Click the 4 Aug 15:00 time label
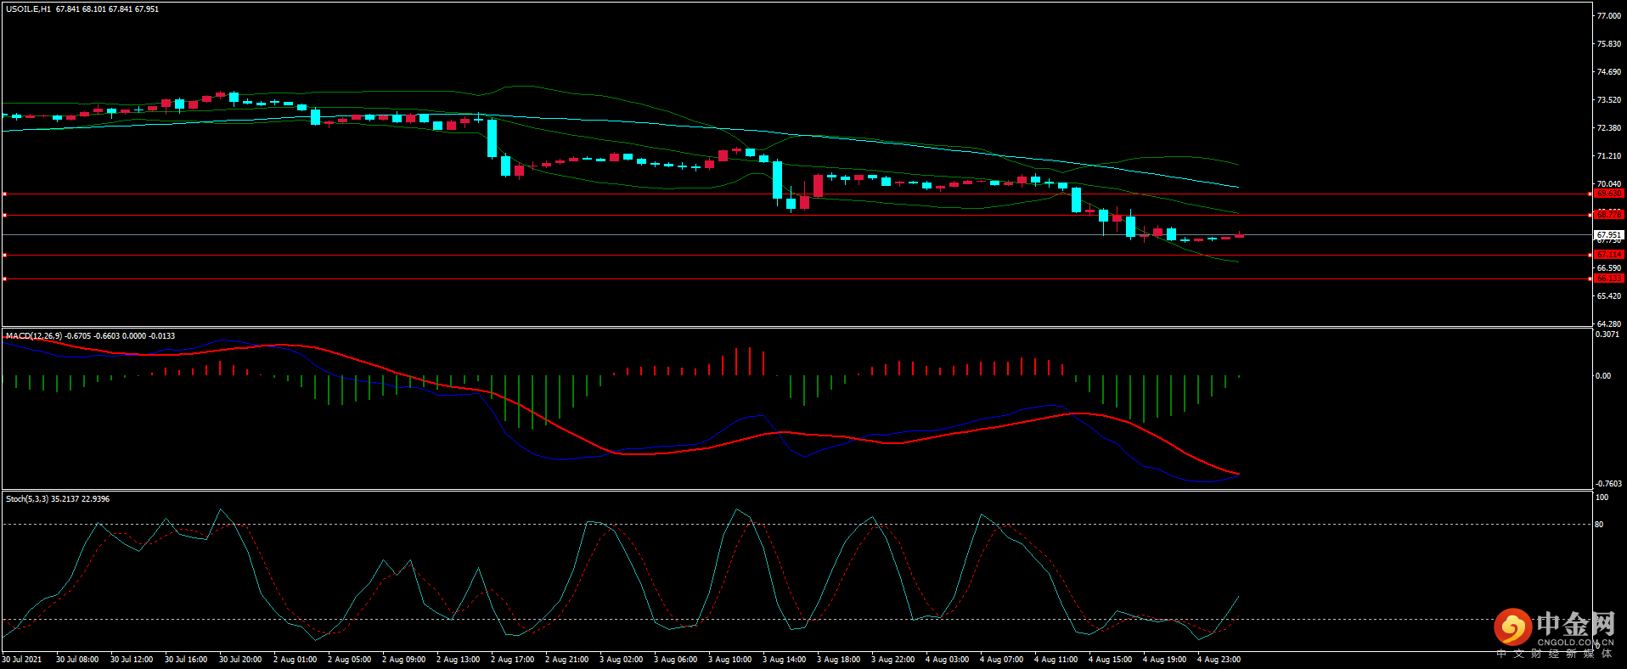This screenshot has height=669, width=1627. (1110, 660)
